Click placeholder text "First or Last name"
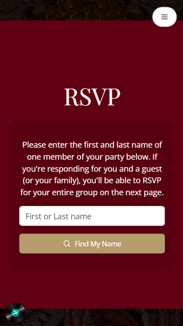183x326 pixels. 58,217
